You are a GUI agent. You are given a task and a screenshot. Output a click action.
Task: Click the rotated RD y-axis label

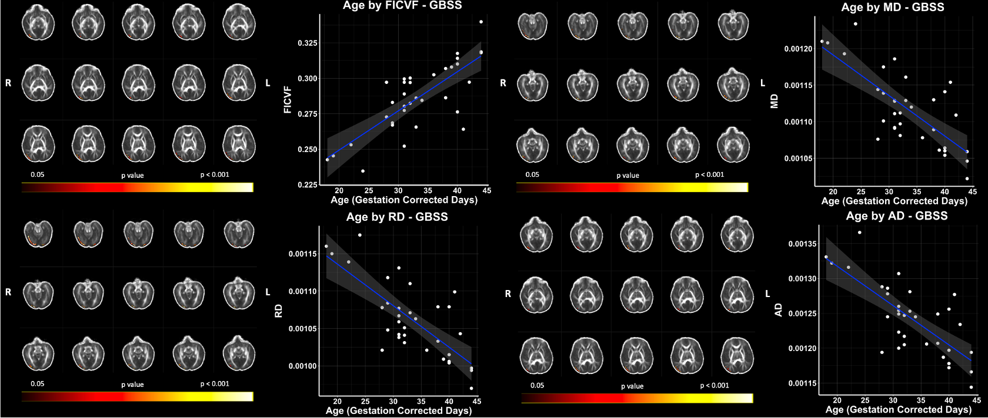pos(279,311)
